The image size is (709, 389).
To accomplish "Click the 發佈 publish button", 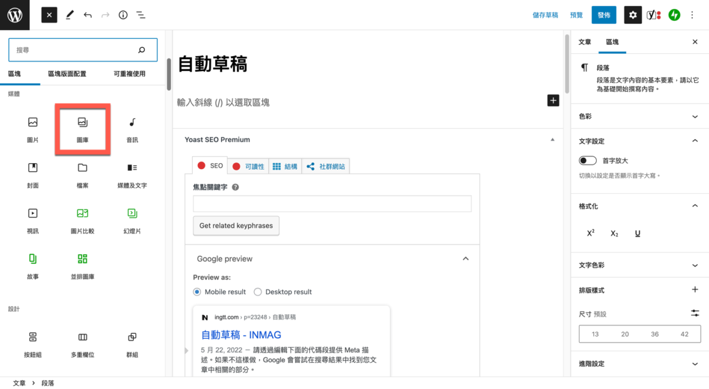I will [x=604, y=15].
